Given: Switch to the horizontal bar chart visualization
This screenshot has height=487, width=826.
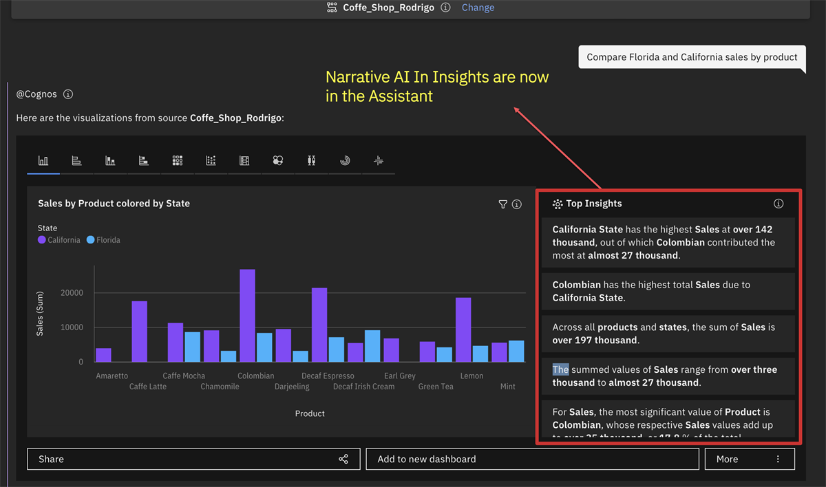Looking at the screenshot, I should click(76, 160).
